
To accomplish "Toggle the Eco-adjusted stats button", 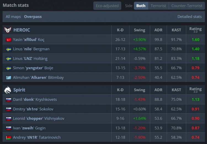I will pos(107,6).
